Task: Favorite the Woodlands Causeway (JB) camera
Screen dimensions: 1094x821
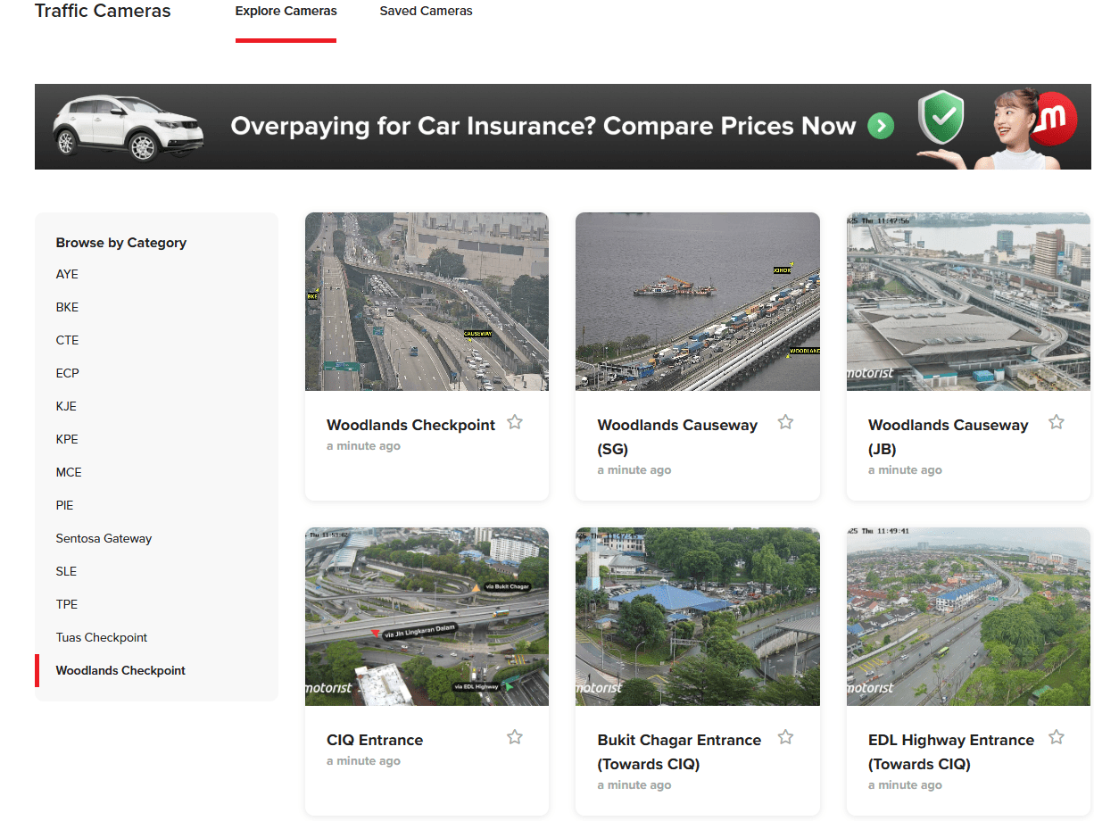Action: 1057,422
